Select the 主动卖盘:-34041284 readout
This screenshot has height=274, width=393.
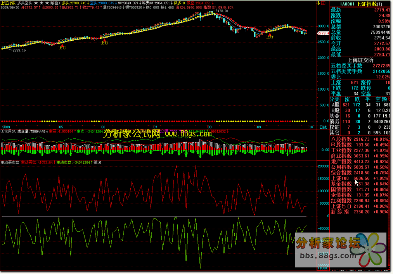click(x=73, y=162)
